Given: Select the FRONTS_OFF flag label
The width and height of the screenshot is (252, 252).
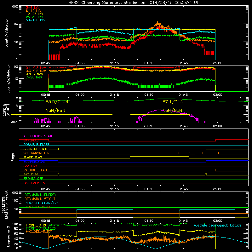Looking at the screenshot, I should pos(33,178).
